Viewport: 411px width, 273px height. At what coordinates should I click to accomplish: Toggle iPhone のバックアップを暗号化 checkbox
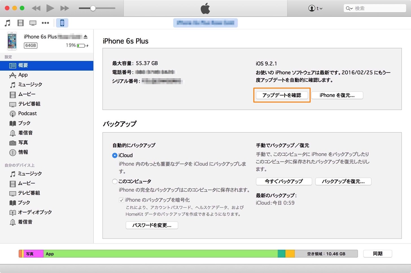pyautogui.click(x=121, y=200)
